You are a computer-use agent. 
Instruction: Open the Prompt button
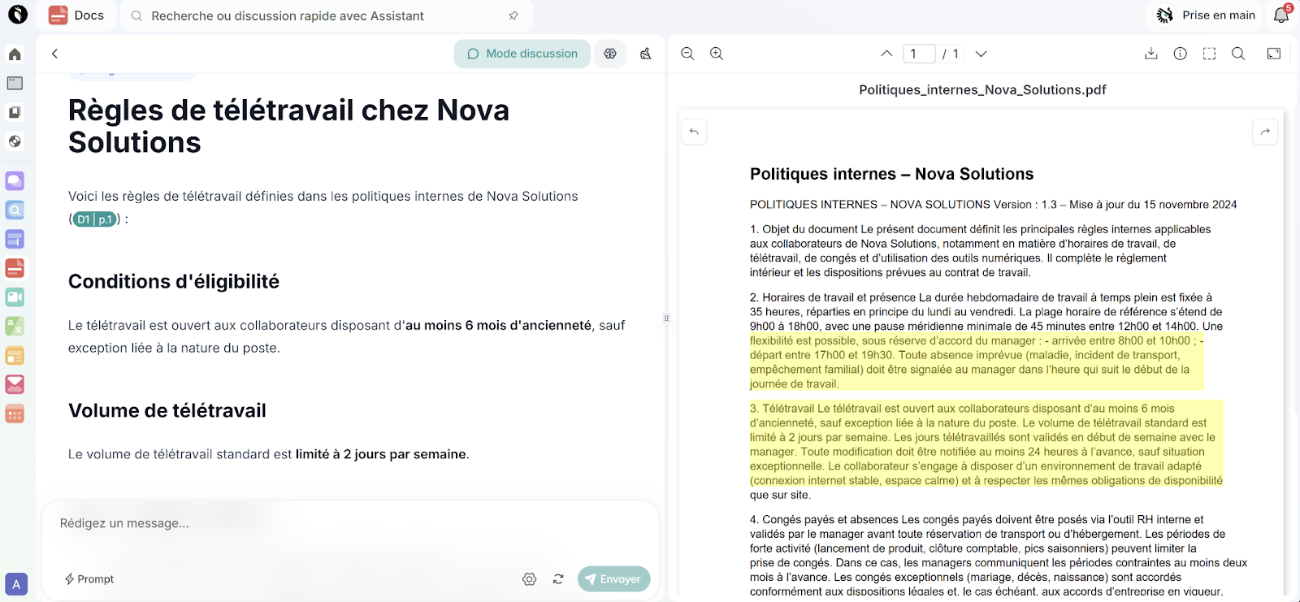coord(89,579)
